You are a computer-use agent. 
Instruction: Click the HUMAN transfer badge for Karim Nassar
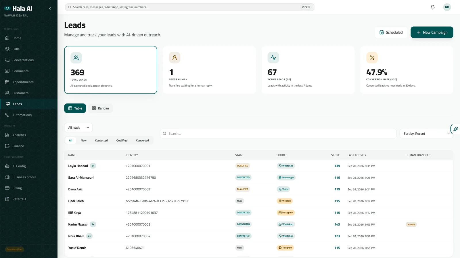[411, 224]
